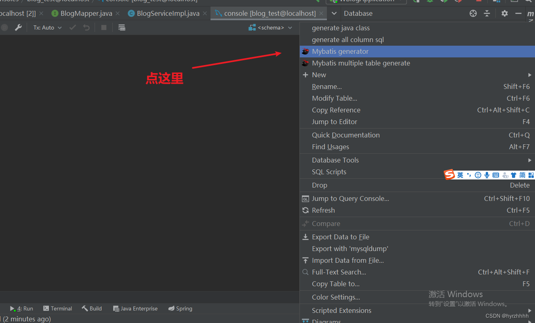This screenshot has width=535, height=323.
Task: Open the <schema> selector dropdown
Action: (x=271, y=27)
